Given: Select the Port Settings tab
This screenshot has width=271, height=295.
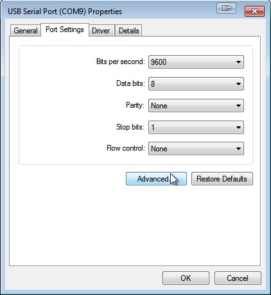Looking at the screenshot, I should [x=65, y=29].
